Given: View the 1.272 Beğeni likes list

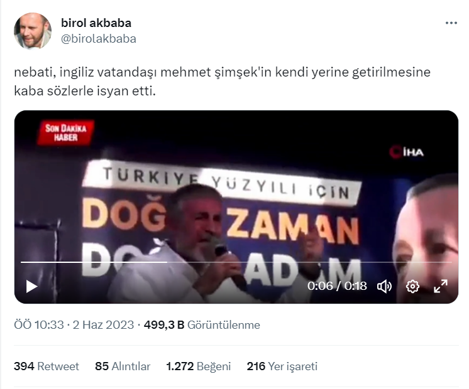Looking at the screenshot, I should click(198, 366).
